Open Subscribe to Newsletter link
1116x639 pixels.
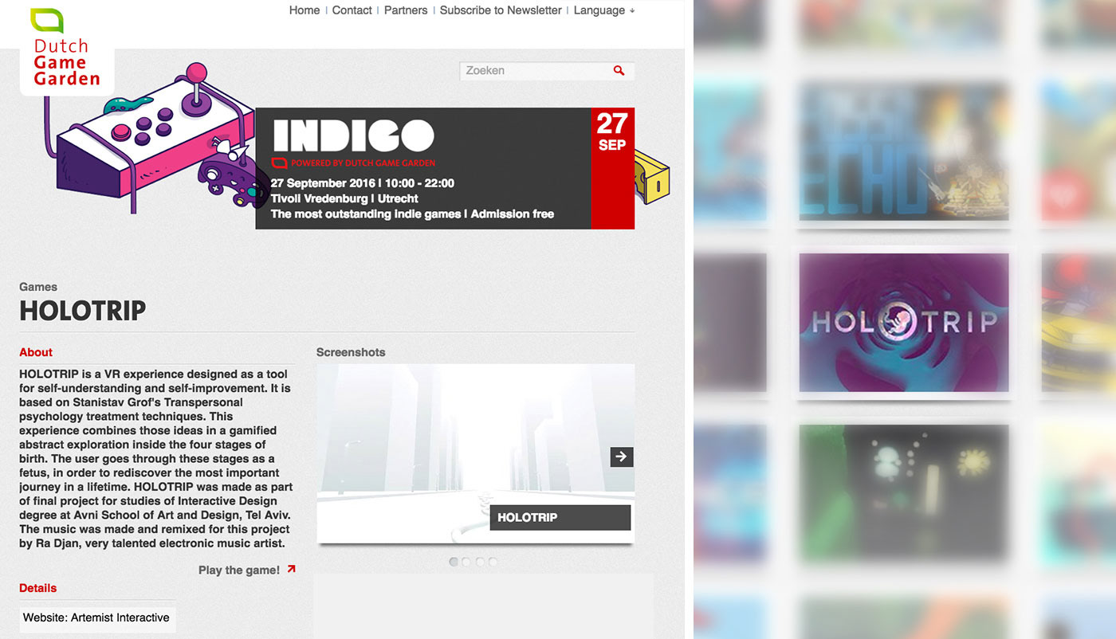[501, 10]
